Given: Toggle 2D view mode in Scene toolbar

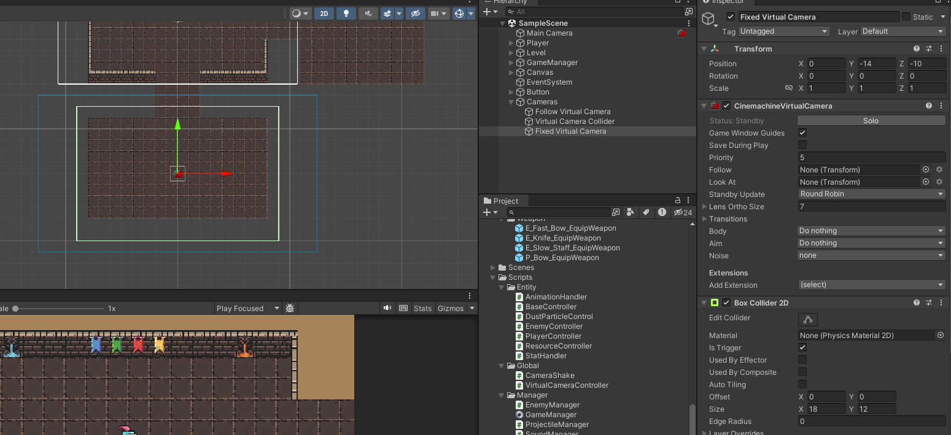Looking at the screenshot, I should 324,13.
